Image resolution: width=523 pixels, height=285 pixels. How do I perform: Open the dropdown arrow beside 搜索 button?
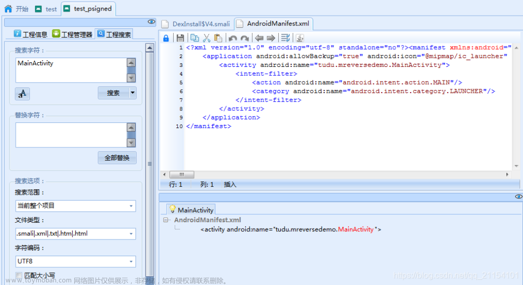(x=133, y=93)
